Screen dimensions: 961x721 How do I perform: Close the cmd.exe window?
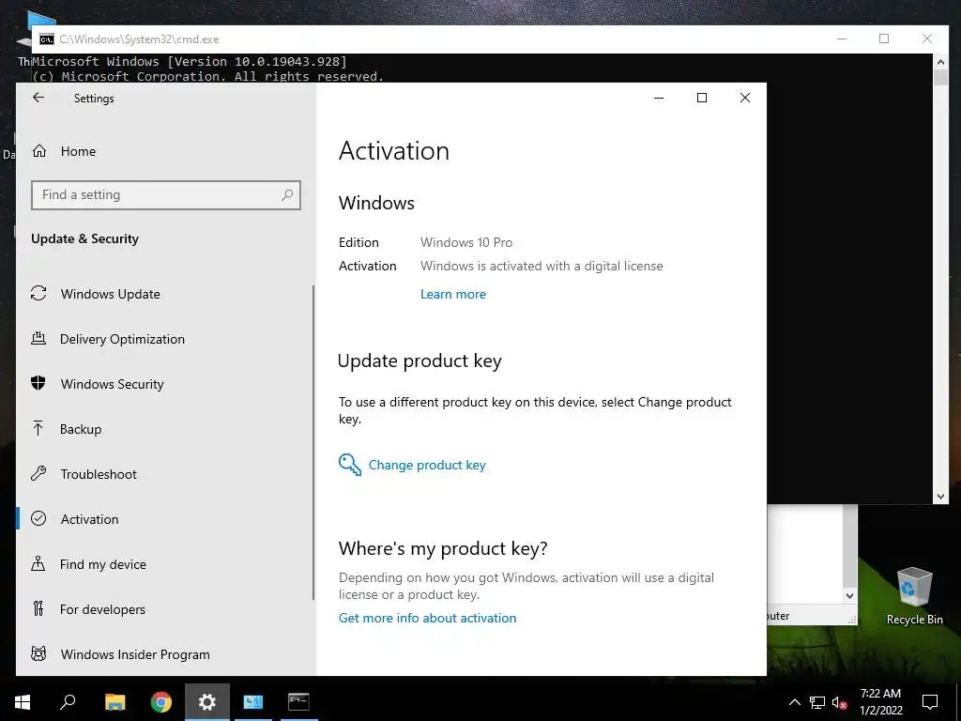[x=926, y=38]
